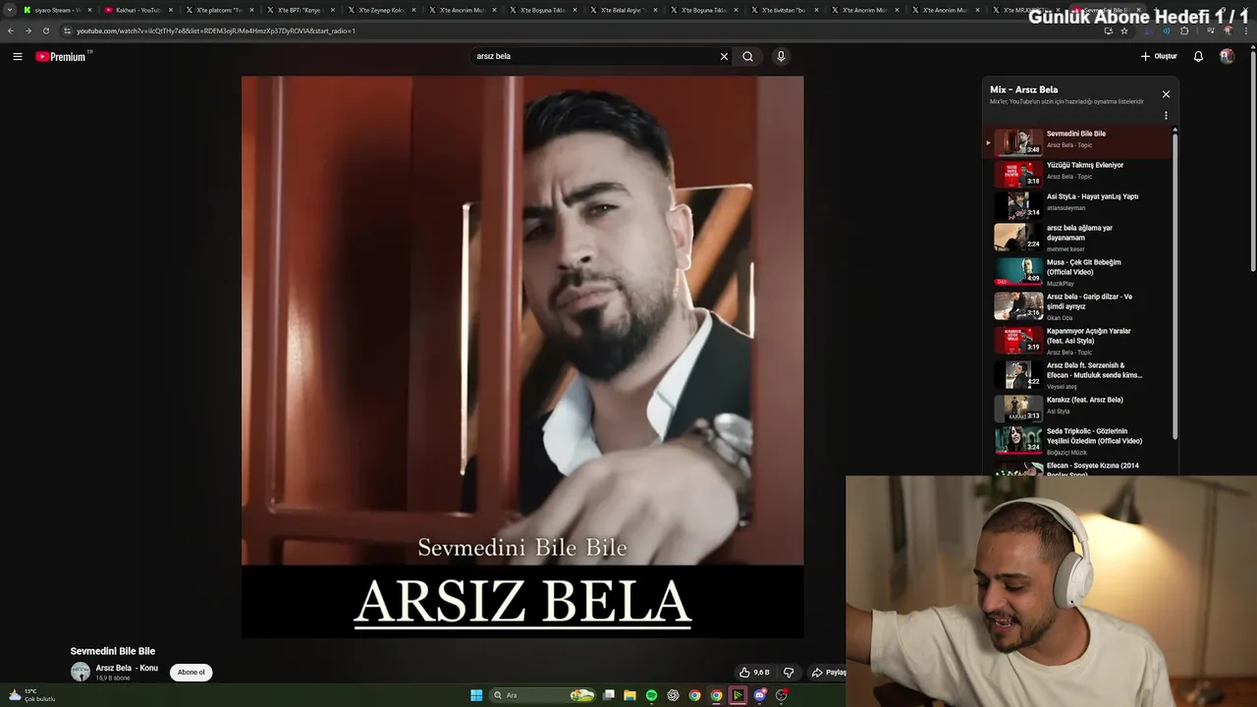This screenshot has height=707, width=1257.
Task: Play arsız bela ağlama yar dayanamam
Action: [x=1078, y=238]
